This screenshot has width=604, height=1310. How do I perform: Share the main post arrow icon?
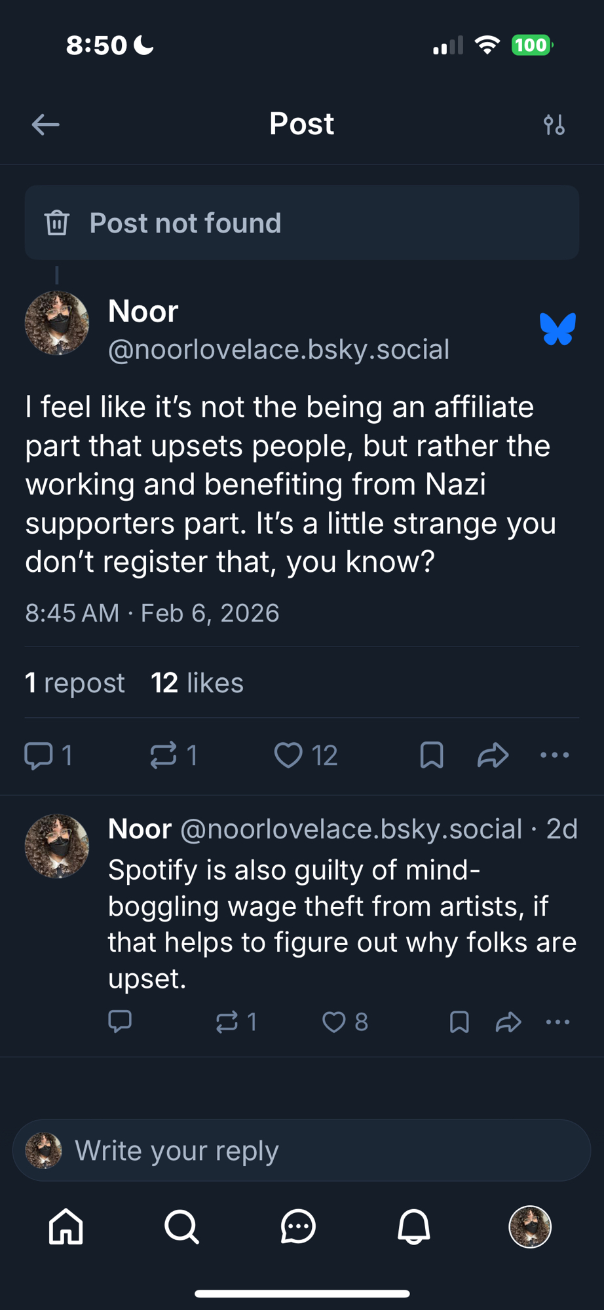493,755
